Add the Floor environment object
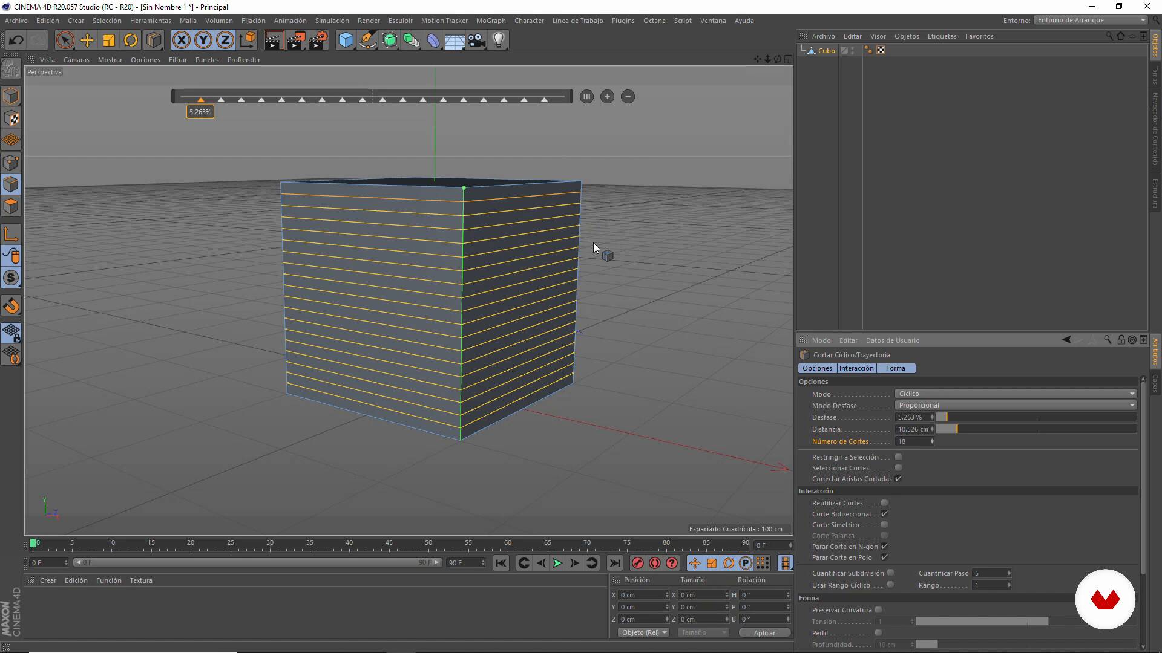This screenshot has width=1162, height=653. (x=455, y=41)
